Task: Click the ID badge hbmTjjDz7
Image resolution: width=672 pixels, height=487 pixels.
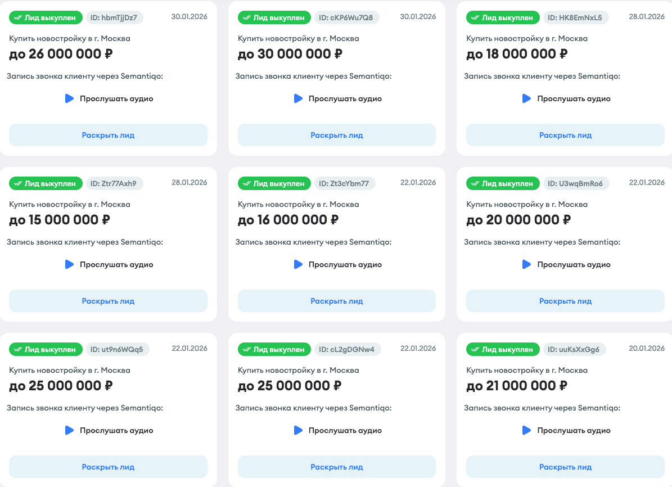Action: pyautogui.click(x=114, y=17)
